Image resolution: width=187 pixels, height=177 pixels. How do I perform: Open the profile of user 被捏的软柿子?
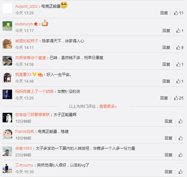pos(27,41)
